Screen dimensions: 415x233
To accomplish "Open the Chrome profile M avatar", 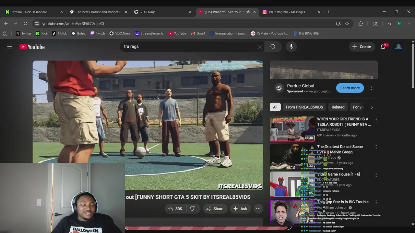I will [x=399, y=23].
